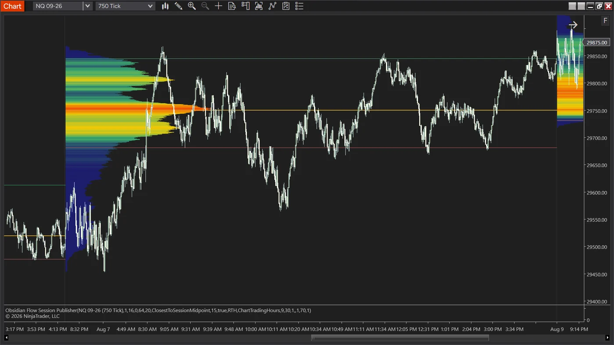Click the 12:05 PM time axis label
Screen dimensions: 614x345
pyautogui.click(x=407, y=329)
